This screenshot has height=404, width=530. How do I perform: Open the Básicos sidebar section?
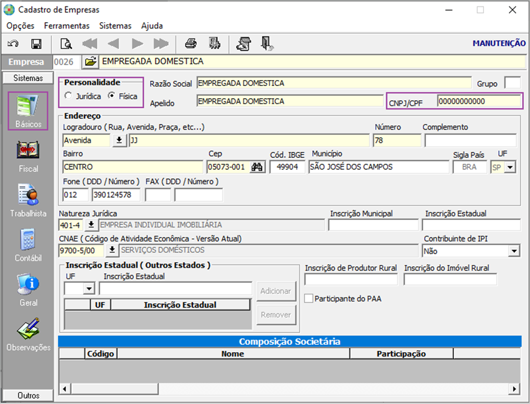coord(28,111)
